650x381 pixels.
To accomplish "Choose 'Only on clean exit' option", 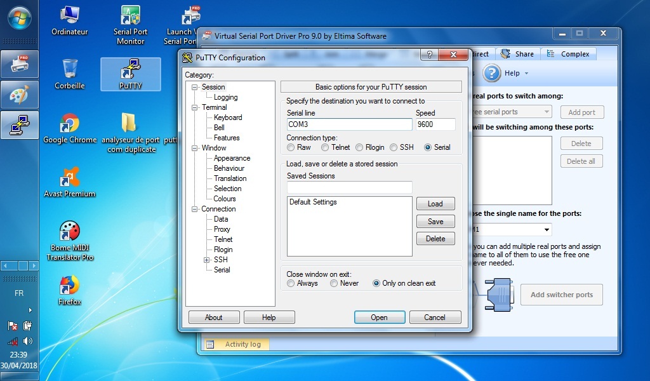I will pos(376,284).
